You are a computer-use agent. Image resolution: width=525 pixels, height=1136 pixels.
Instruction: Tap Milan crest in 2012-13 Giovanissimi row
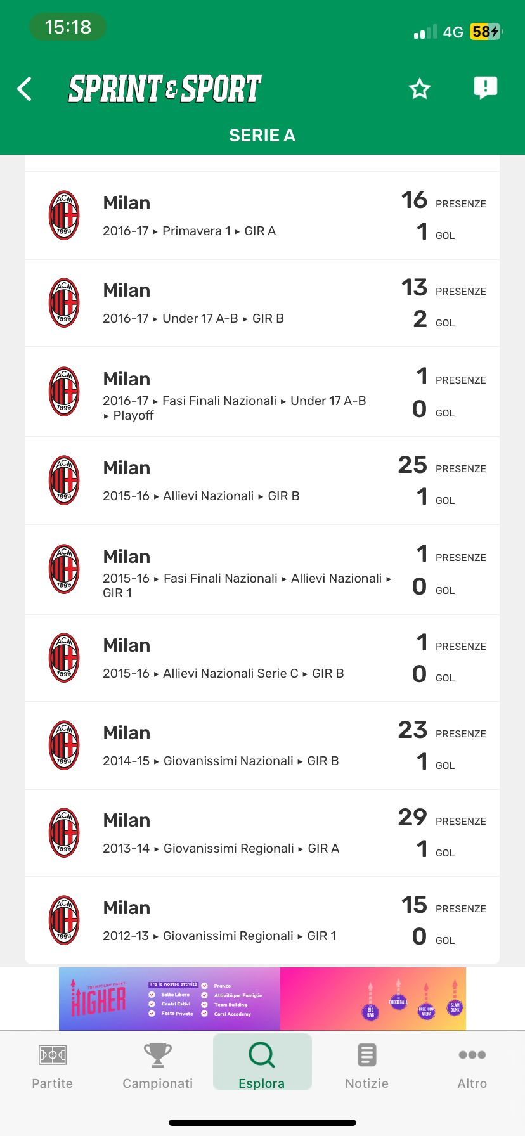64,920
